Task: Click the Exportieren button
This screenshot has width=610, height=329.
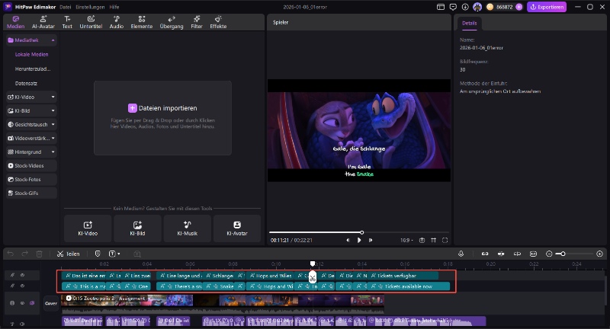Action: (x=547, y=7)
